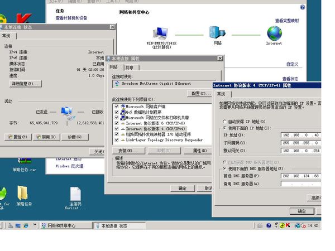Click the 网络 server icon in network map
The width and height of the screenshot is (335, 251).
click(x=217, y=33)
